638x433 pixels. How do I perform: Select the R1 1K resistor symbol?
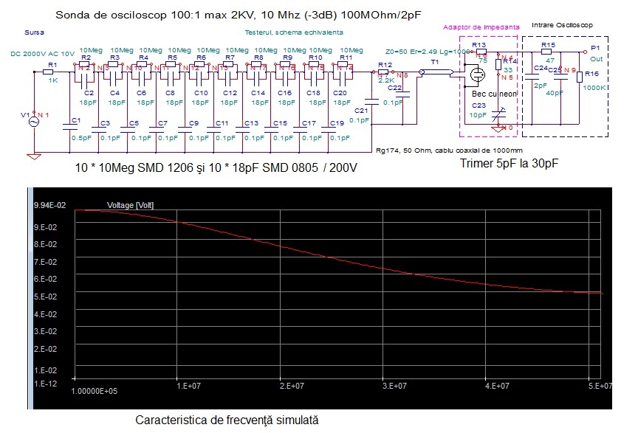tap(48, 72)
